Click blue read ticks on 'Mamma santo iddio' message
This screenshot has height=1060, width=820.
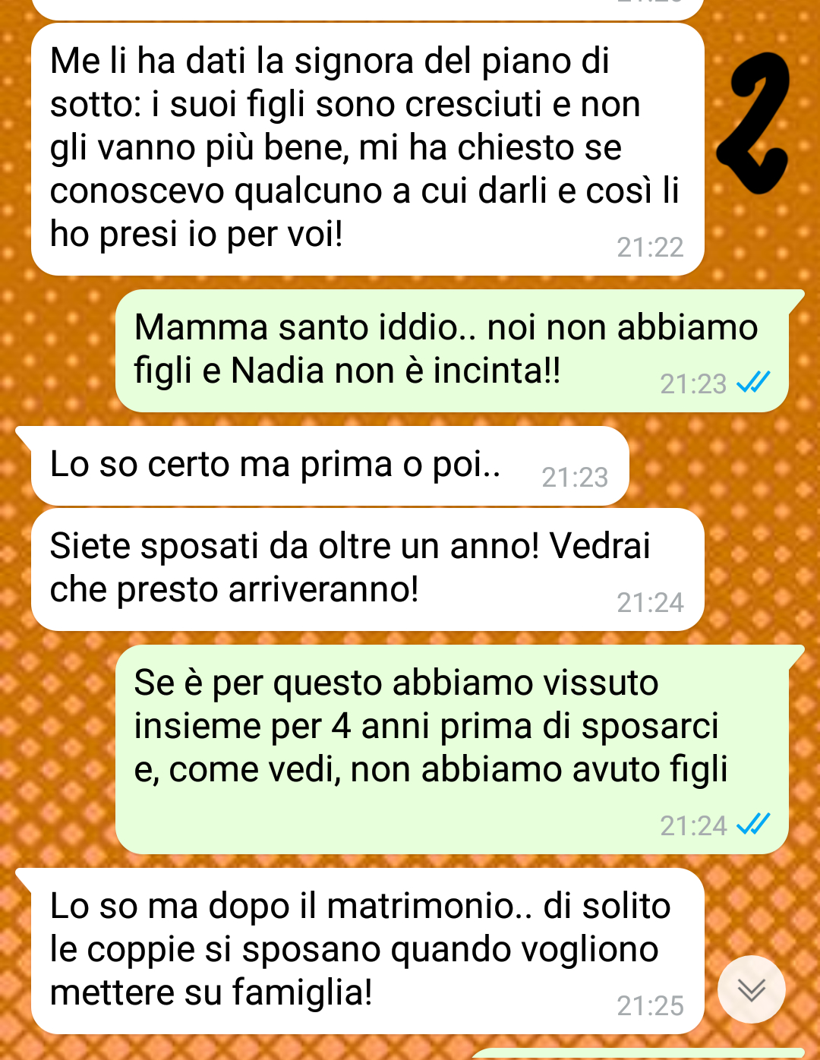(x=754, y=382)
